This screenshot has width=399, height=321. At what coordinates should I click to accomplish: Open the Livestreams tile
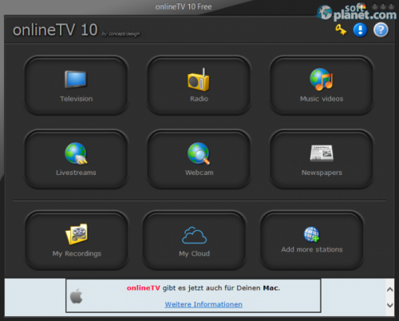[x=76, y=159]
